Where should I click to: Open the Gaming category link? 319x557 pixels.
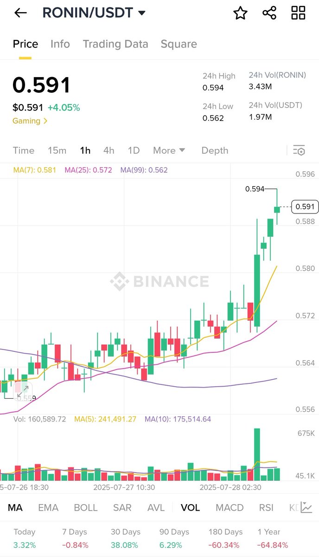click(x=30, y=121)
